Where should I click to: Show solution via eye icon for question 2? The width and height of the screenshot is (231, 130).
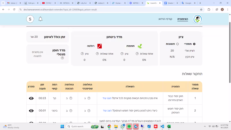pyautogui.click(x=31, y=111)
